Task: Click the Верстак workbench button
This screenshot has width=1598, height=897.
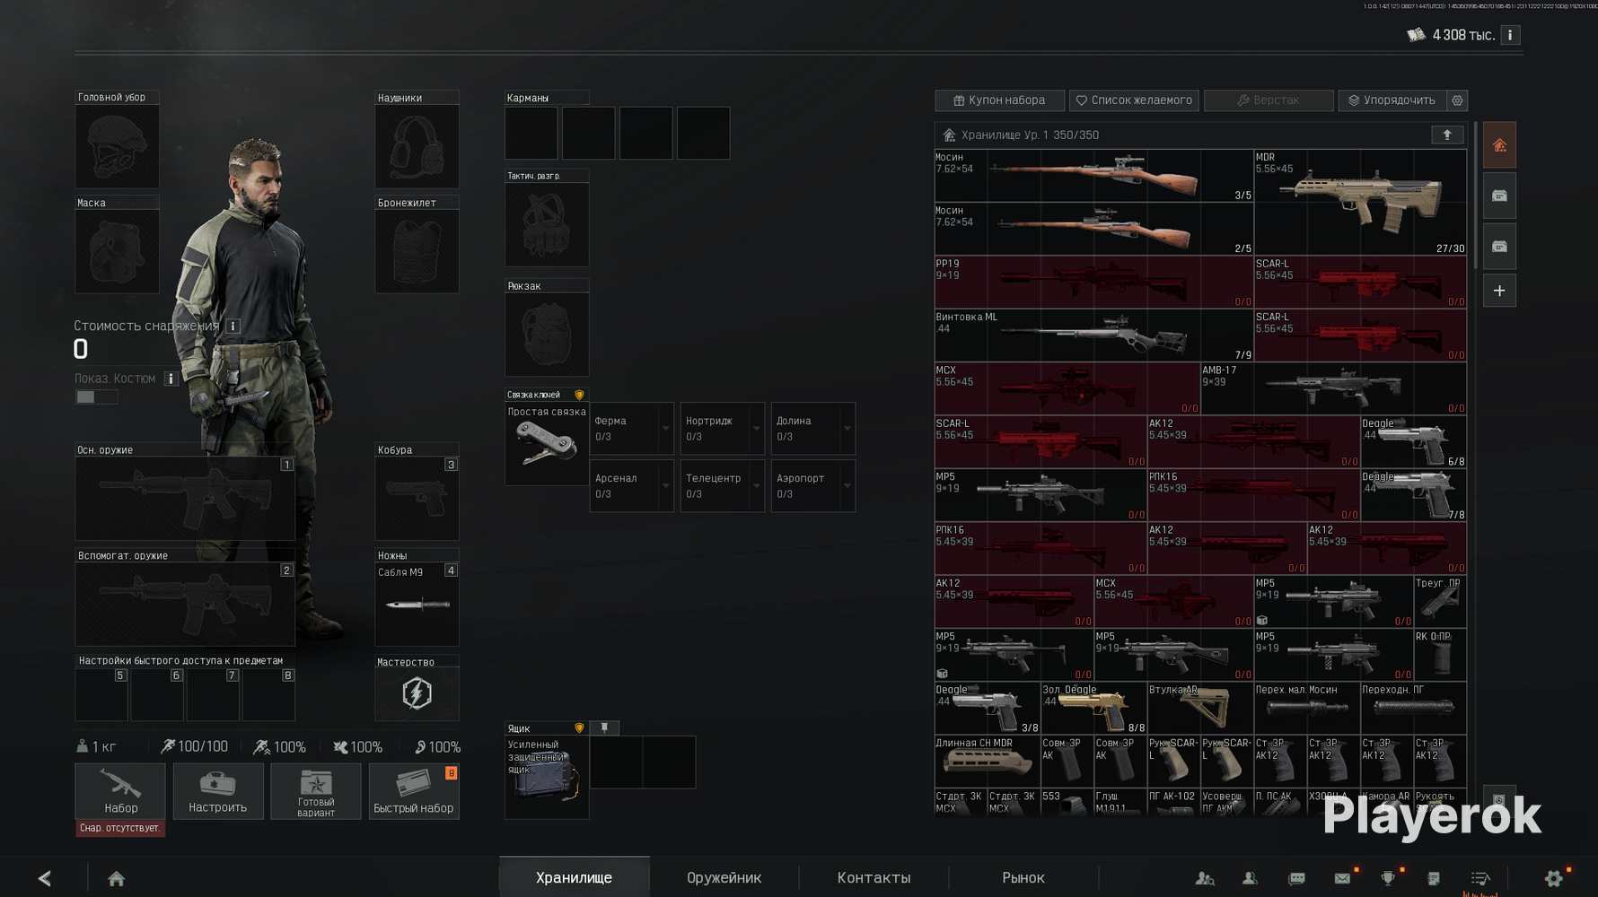Action: pos(1269,100)
